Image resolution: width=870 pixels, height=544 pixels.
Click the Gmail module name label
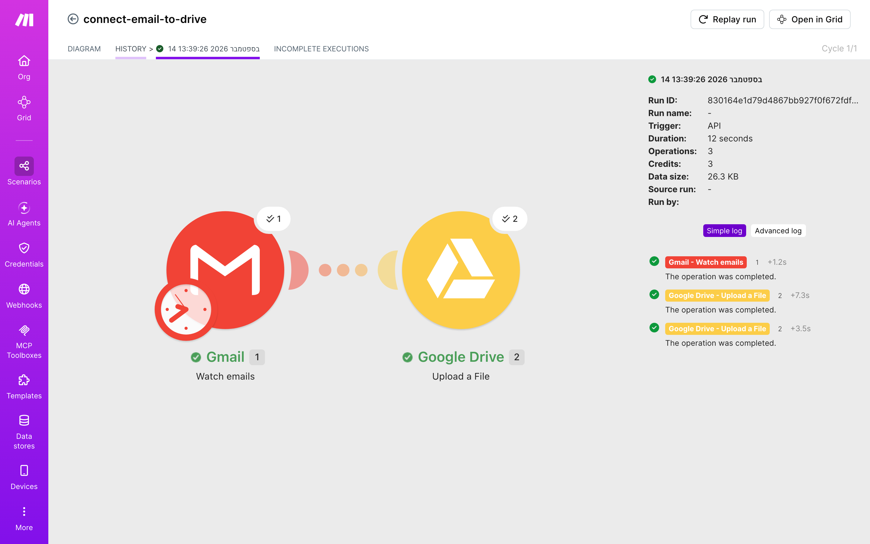point(225,357)
